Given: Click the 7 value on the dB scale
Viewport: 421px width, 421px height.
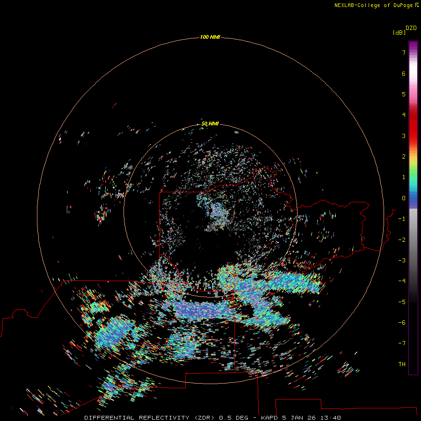Looking at the screenshot, I should 404,52.
